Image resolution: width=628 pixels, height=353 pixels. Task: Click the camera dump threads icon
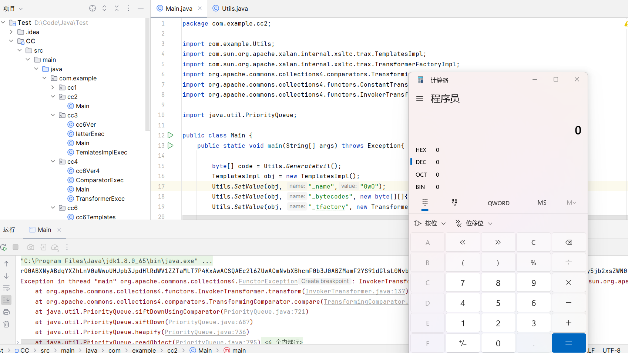point(31,247)
